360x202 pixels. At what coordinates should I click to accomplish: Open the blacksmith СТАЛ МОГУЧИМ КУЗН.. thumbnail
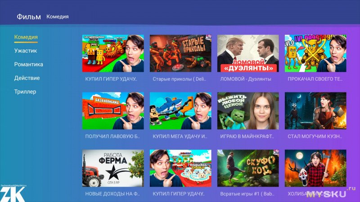[x=315, y=111]
